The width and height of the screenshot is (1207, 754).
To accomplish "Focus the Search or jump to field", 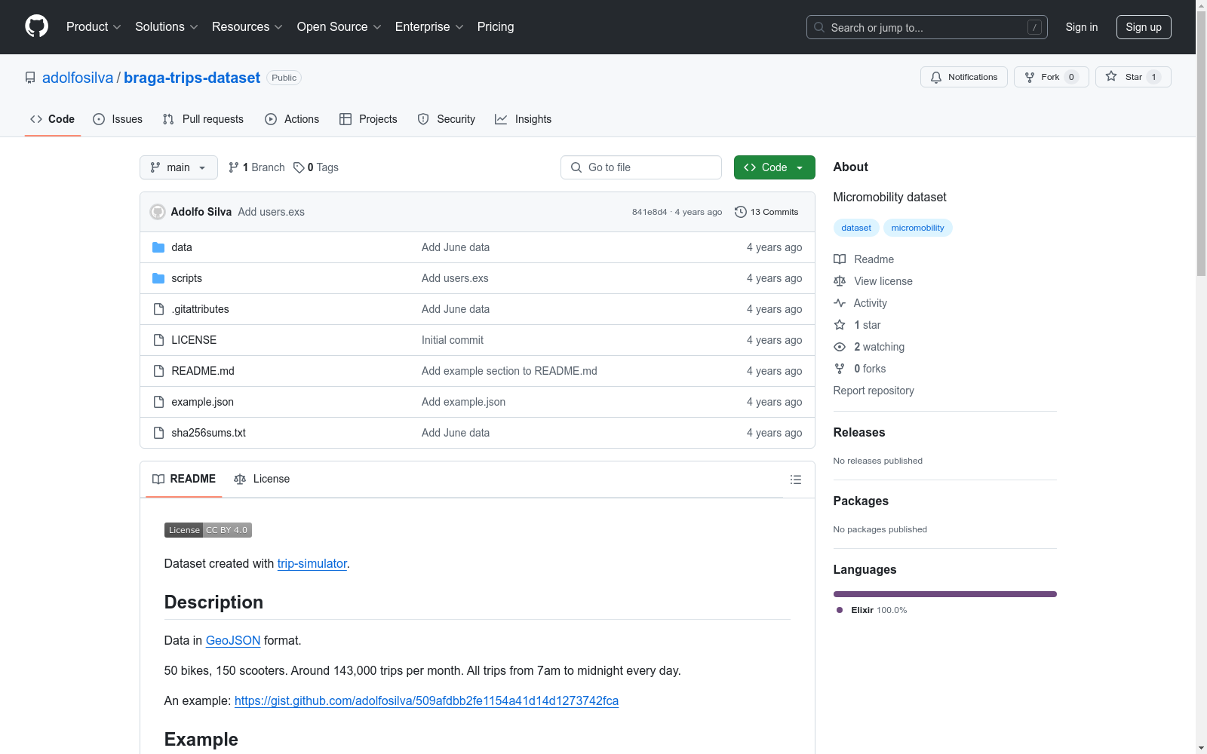I will [x=926, y=27].
